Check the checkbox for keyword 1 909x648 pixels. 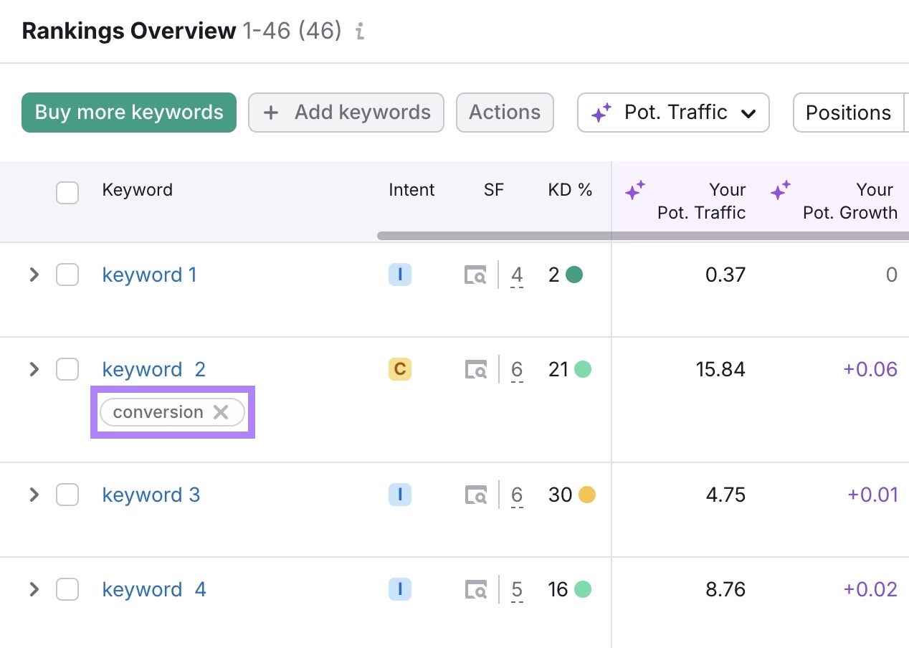[x=67, y=275]
